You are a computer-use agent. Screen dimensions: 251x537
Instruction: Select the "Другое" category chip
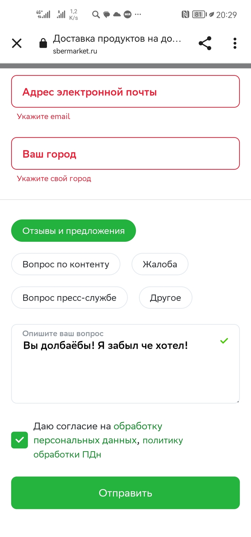166,298
